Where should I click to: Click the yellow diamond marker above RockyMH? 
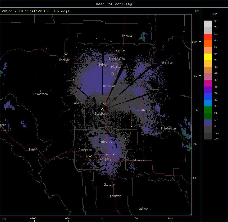click(x=66, y=54)
